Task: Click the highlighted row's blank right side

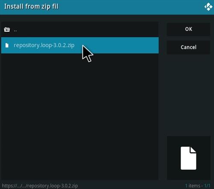Action: click(x=125, y=45)
